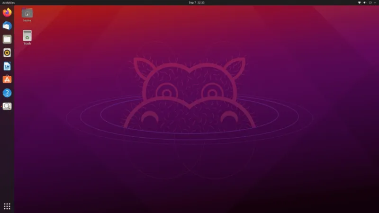The width and height of the screenshot is (379, 213).
Task: Open the clock showing Sep 7 22:33
Action: 197,3
